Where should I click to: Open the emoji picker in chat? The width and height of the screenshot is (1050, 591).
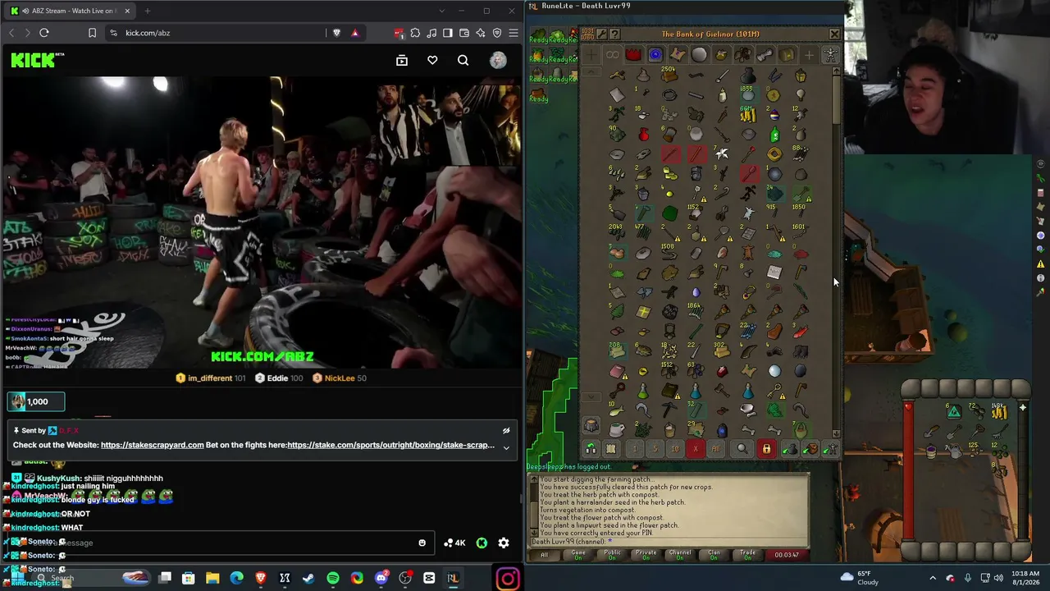tap(422, 543)
